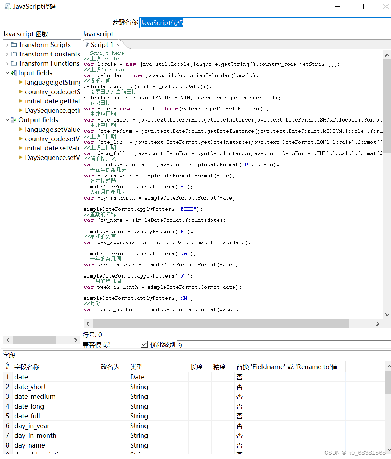Click the Transform Functions folder icon
This screenshot has width=391, height=459.
coord(14,63)
